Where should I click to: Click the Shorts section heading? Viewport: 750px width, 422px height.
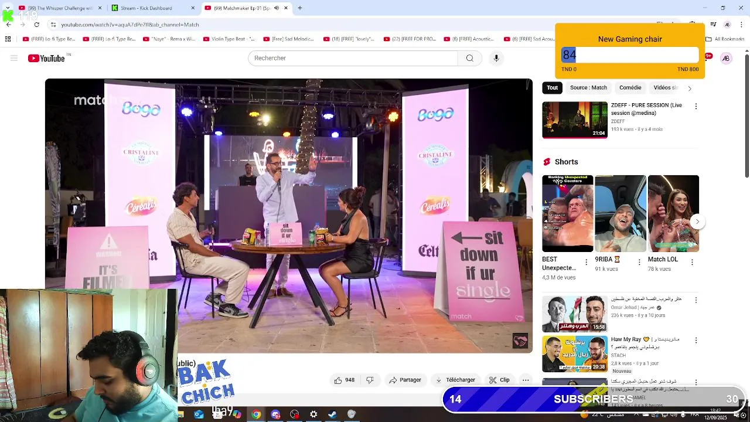click(x=566, y=162)
